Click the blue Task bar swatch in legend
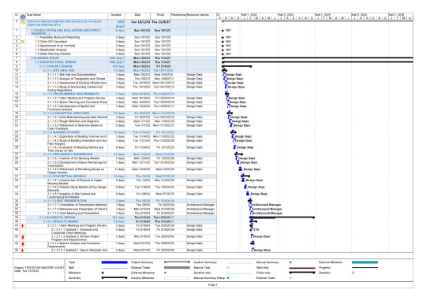 pyautogui.click(x=114, y=262)
